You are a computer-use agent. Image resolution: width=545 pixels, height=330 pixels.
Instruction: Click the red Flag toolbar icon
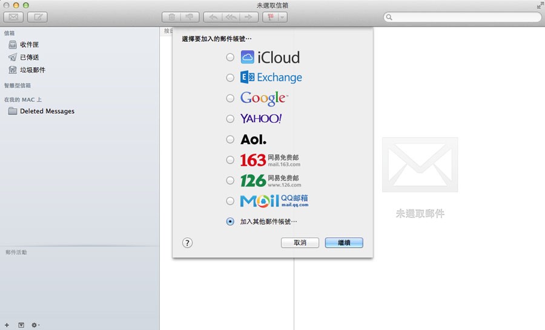(271, 17)
